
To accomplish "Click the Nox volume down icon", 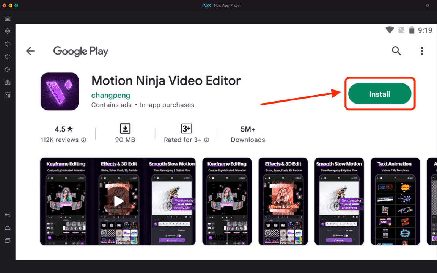I will click(8, 57).
